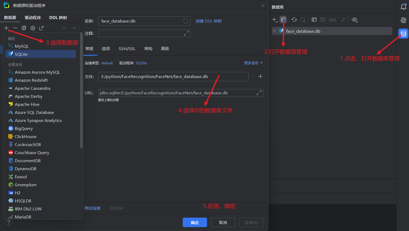Expand the URL field with its arrow icon
The height and width of the screenshot is (231, 409).
(259, 93)
